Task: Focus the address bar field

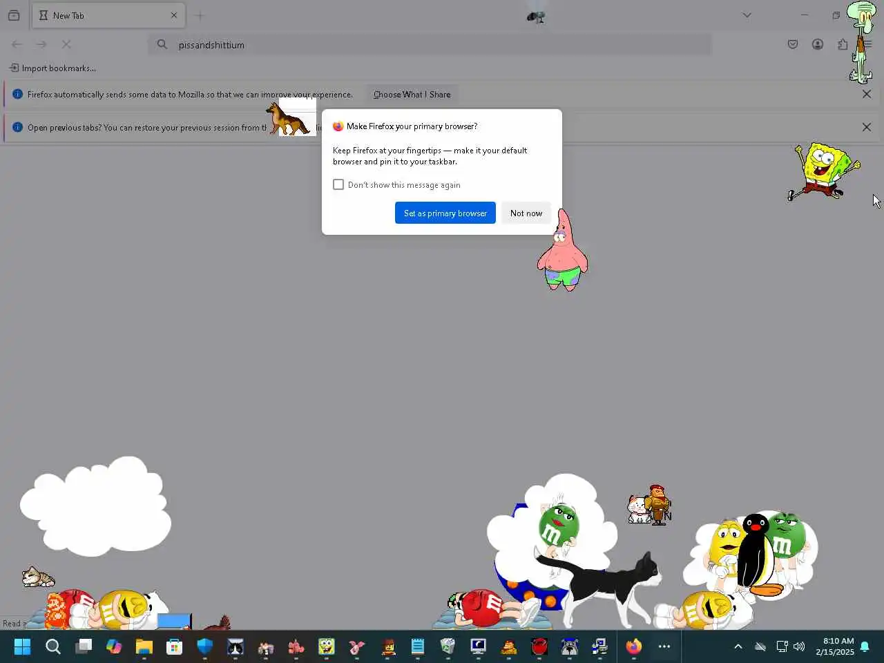Action: pyautogui.click(x=430, y=44)
